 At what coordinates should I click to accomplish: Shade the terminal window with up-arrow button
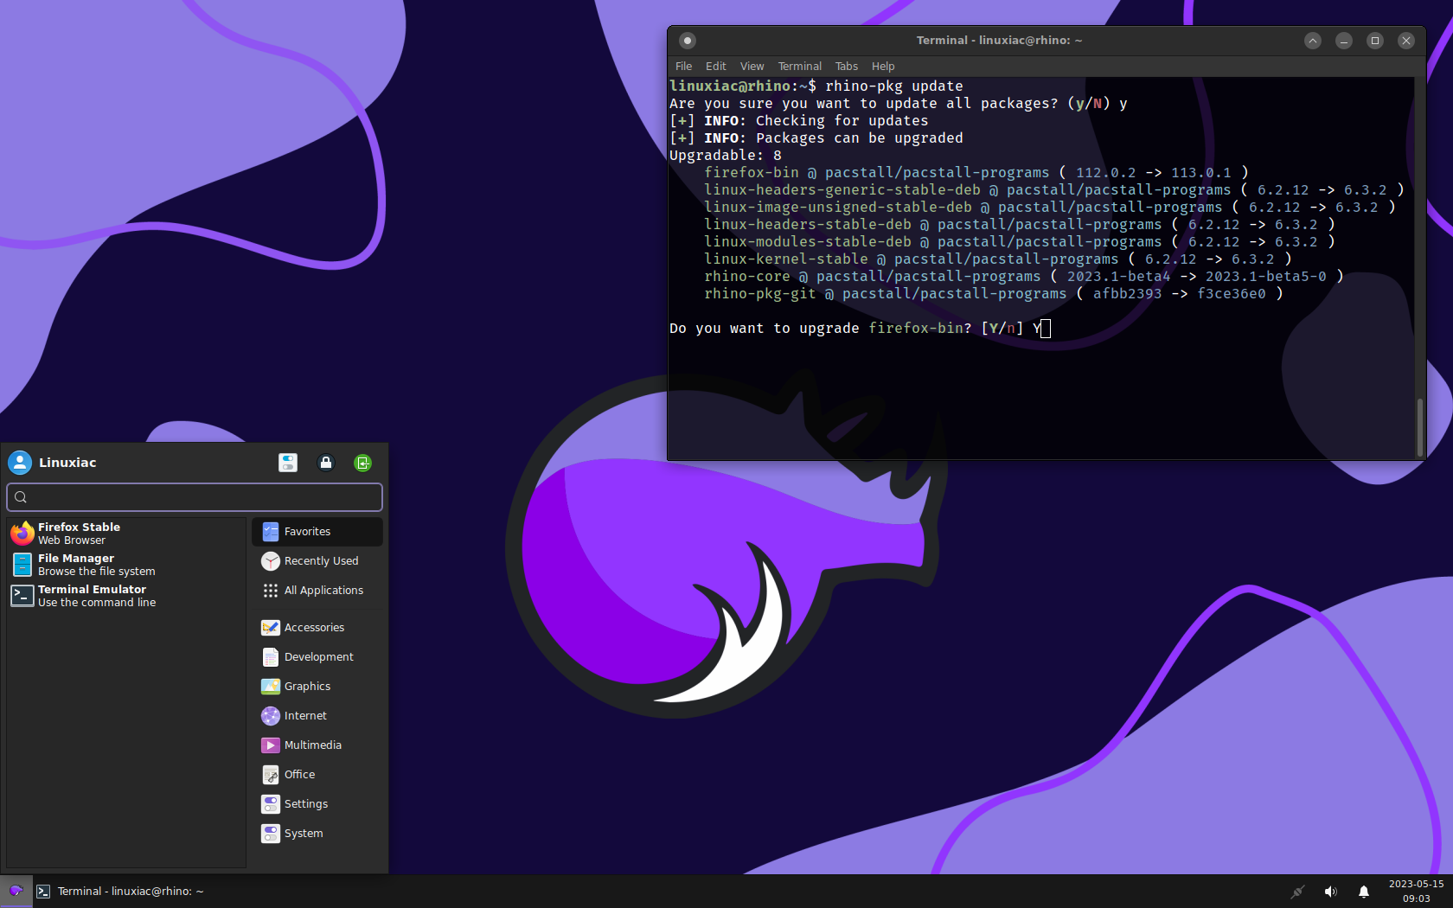(1313, 41)
